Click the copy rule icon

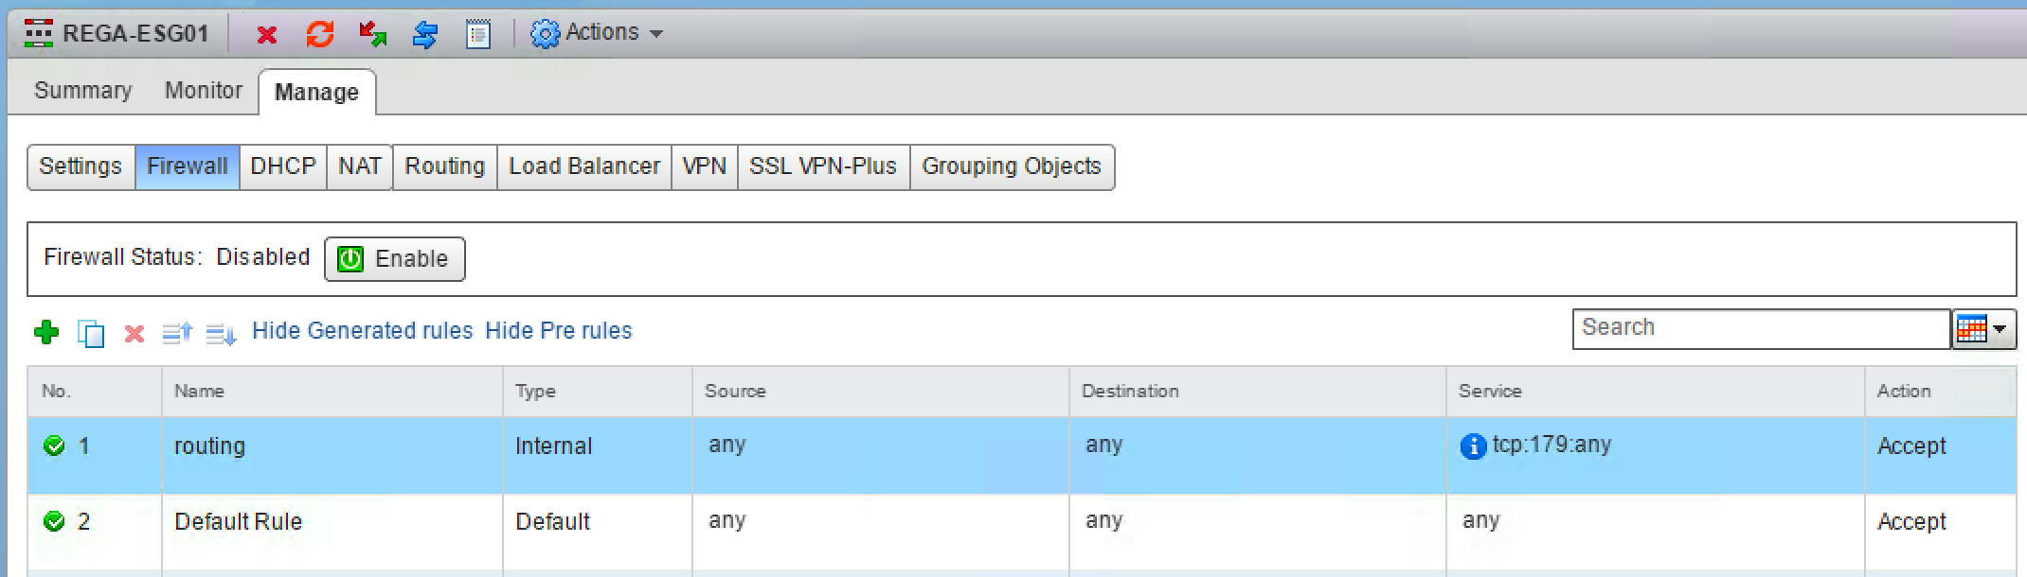click(91, 333)
